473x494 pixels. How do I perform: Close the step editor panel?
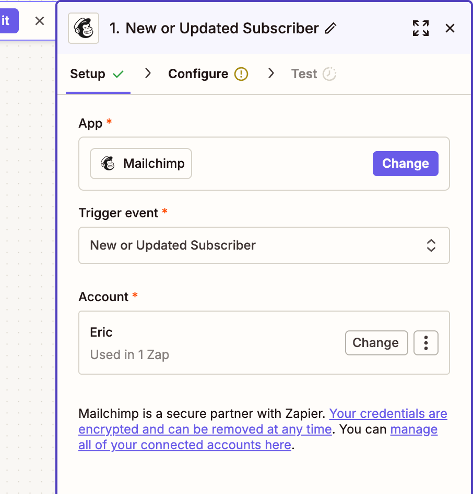tap(450, 28)
